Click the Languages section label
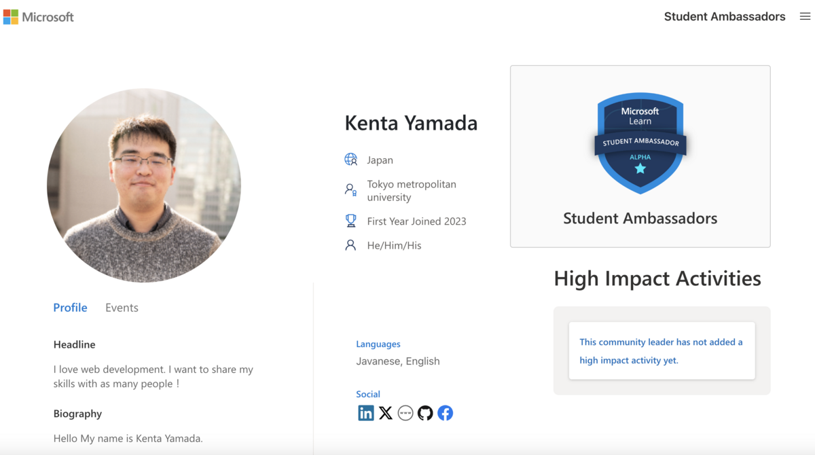 [378, 344]
